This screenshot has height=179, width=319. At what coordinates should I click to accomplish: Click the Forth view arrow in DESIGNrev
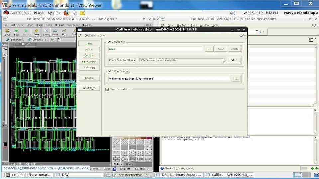coord(26,32)
